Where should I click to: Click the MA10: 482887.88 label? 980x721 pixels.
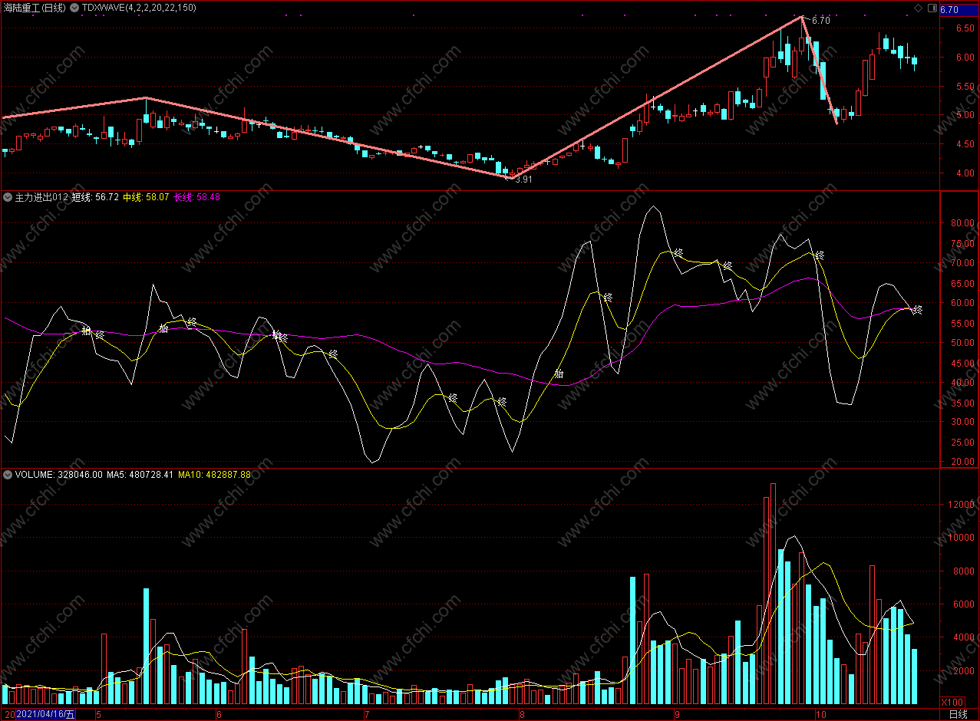[215, 475]
